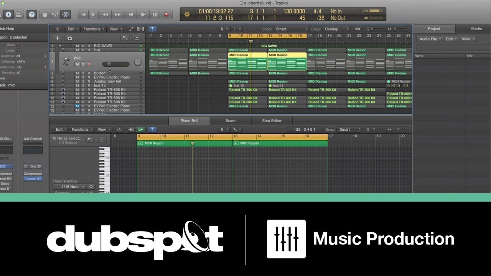
Task: Open the tracks area Edit menu
Action: click(73, 29)
